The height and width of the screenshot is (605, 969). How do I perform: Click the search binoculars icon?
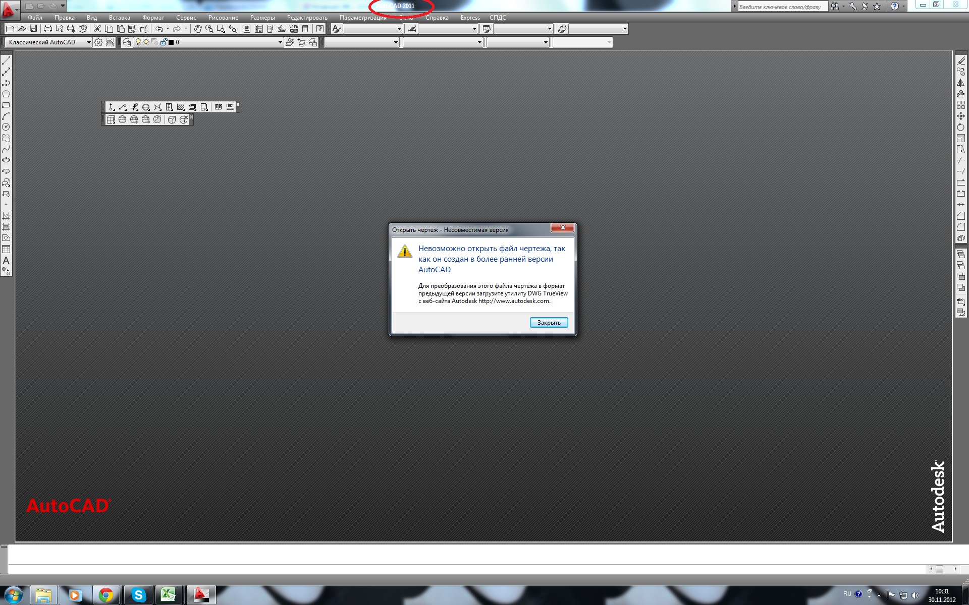[x=835, y=6]
